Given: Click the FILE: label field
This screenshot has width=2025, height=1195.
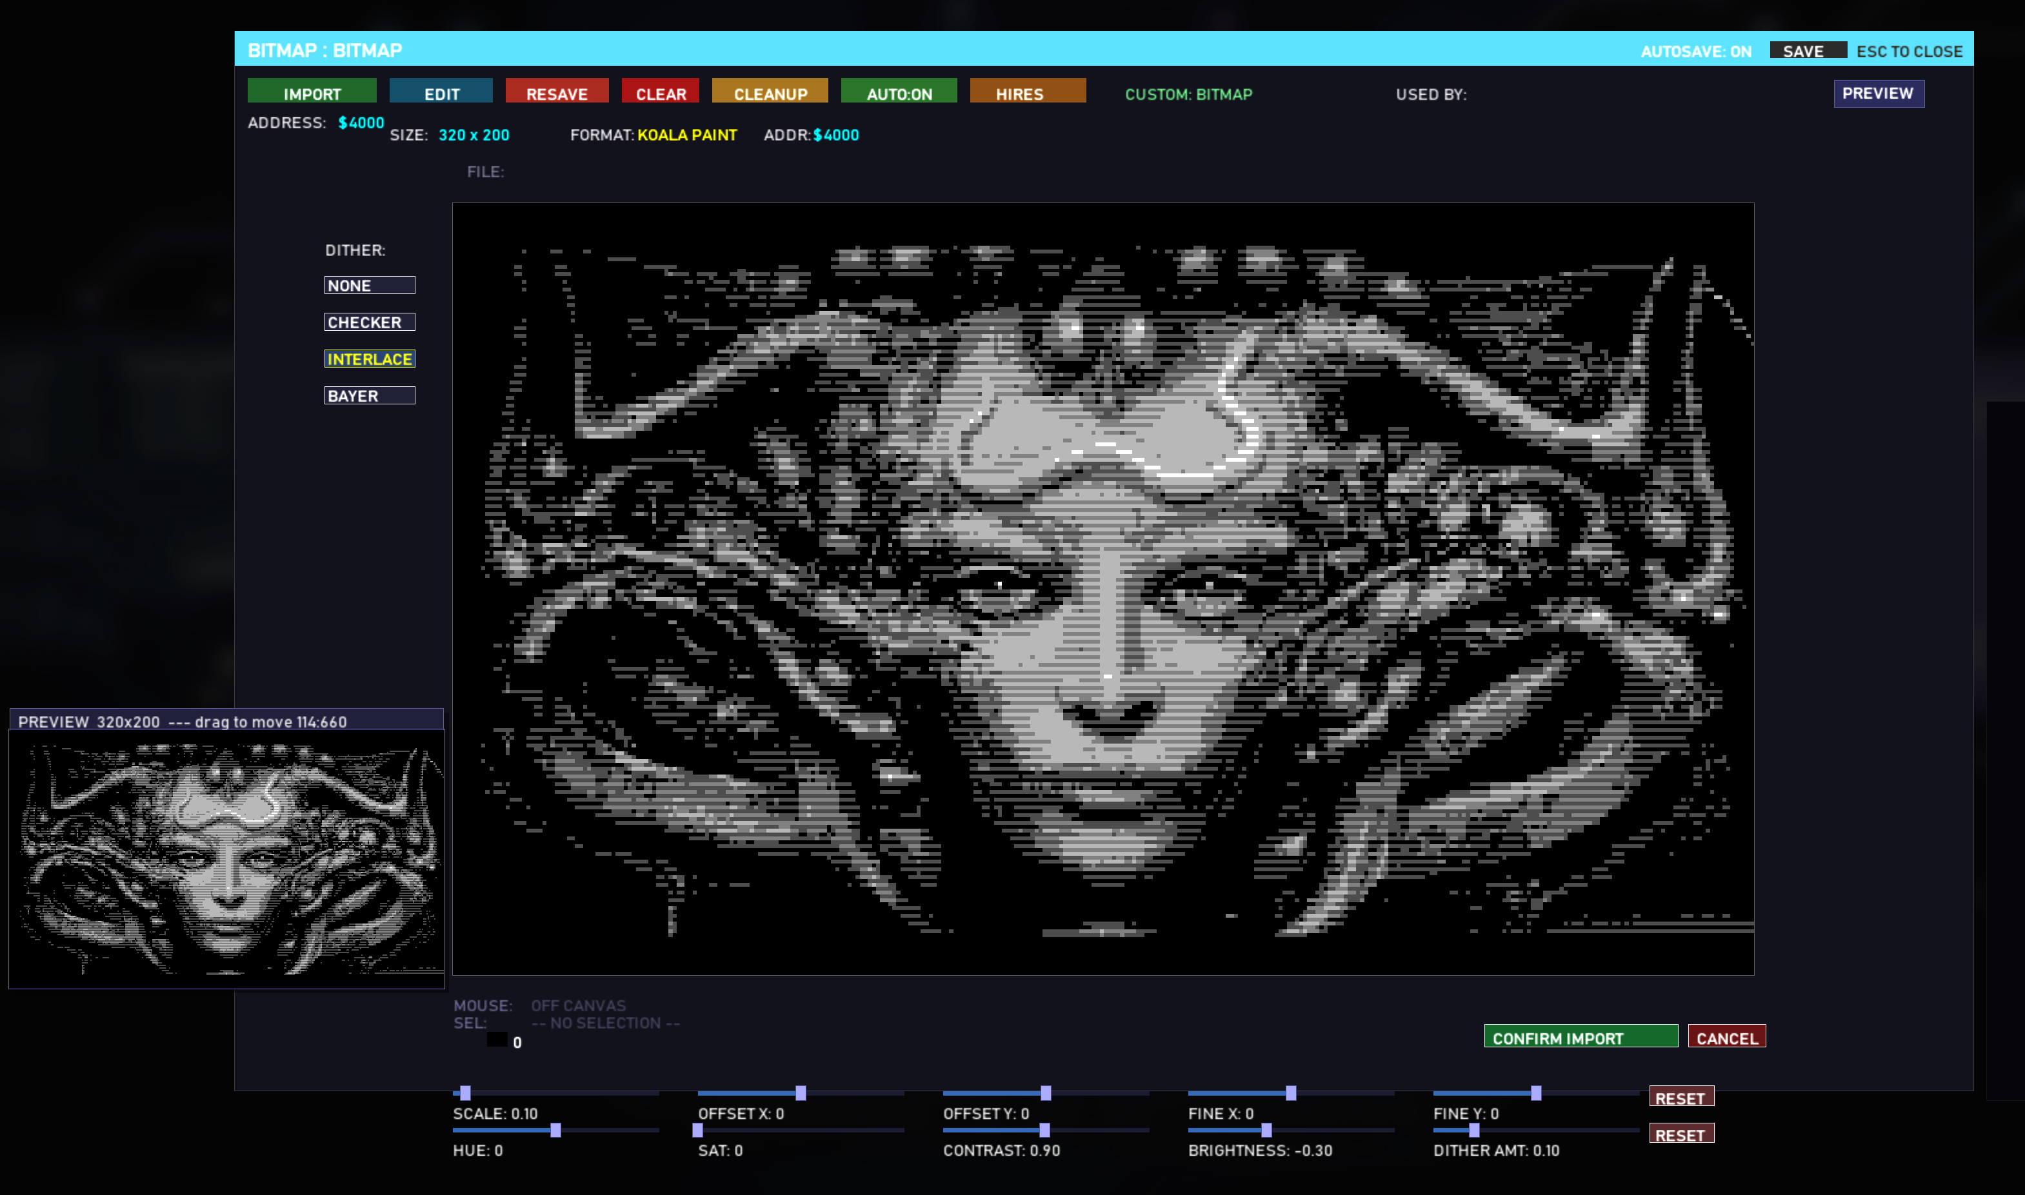Looking at the screenshot, I should pyautogui.click(x=486, y=172).
